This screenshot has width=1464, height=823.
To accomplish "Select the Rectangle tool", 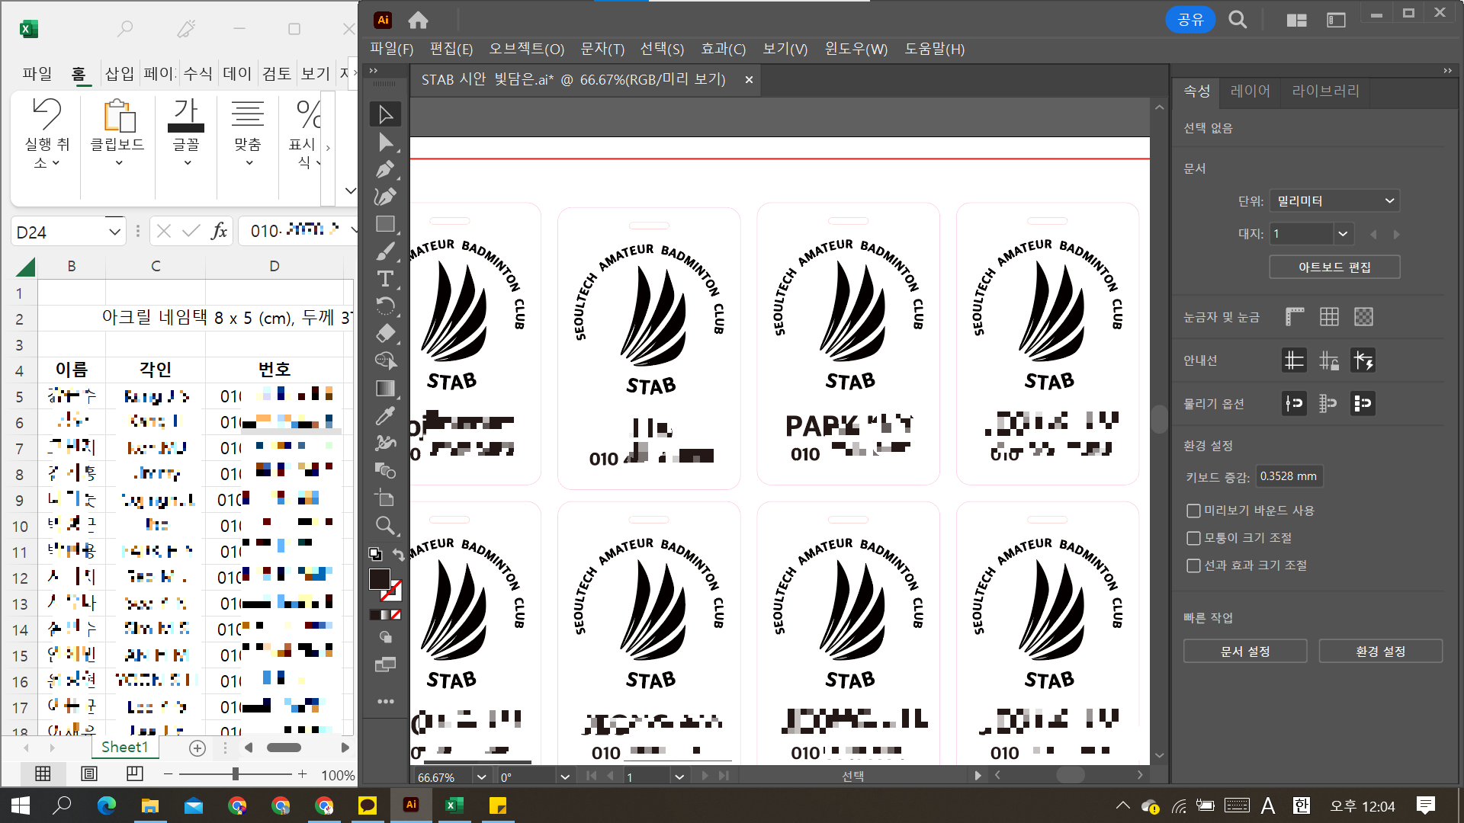I will point(385,224).
